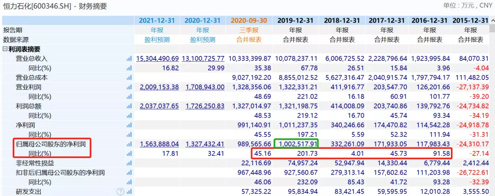Select 2017 non-recurring gains 14,330.44
Viewport: 495px width, 196px height.
tap(391, 163)
